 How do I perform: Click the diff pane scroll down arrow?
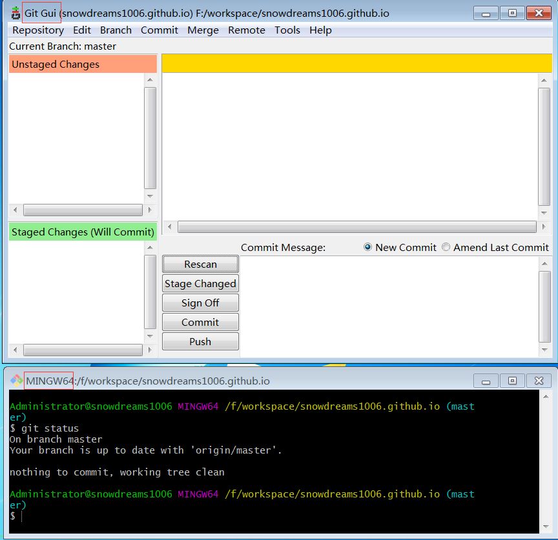click(544, 213)
